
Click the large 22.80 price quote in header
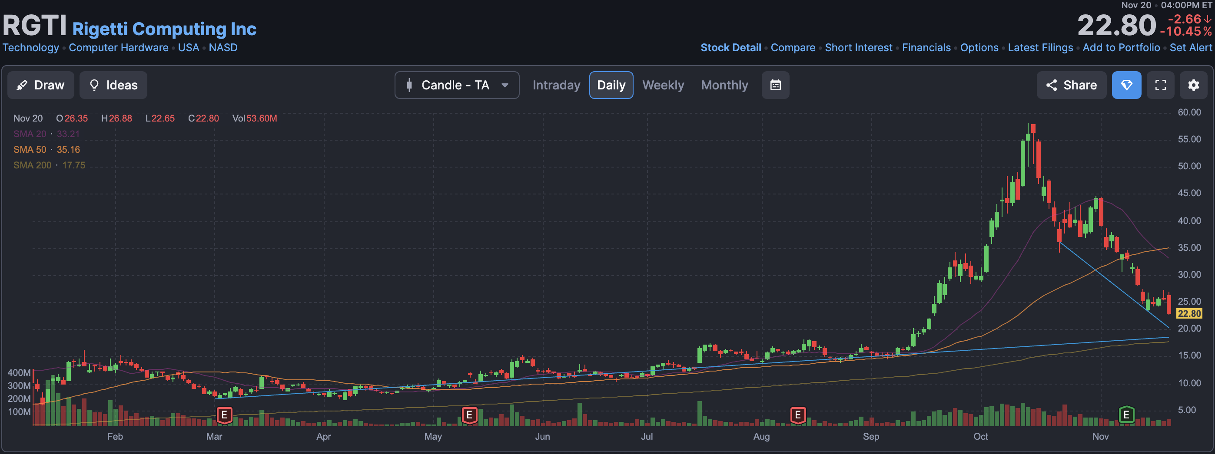1116,26
